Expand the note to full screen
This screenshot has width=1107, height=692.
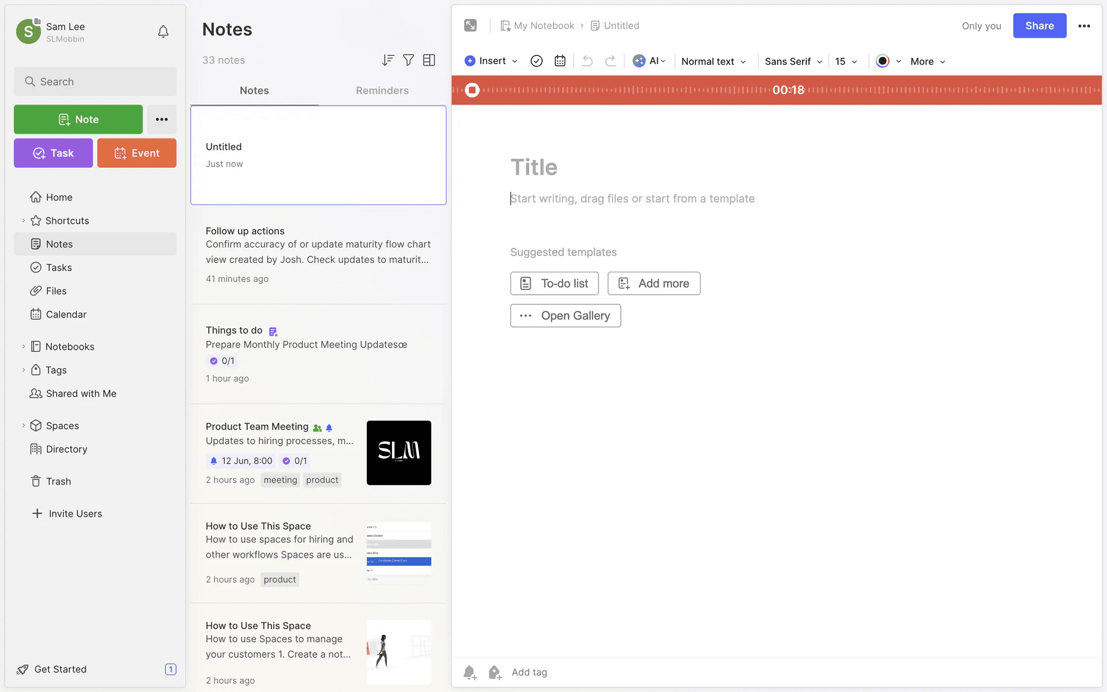470,25
